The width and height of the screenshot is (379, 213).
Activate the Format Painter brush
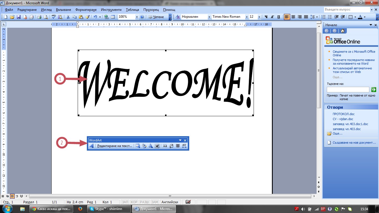point(87,17)
